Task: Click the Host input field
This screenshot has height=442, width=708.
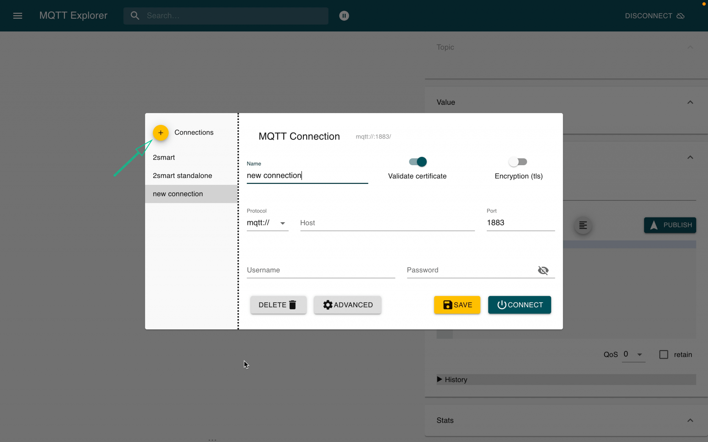Action: click(x=386, y=223)
